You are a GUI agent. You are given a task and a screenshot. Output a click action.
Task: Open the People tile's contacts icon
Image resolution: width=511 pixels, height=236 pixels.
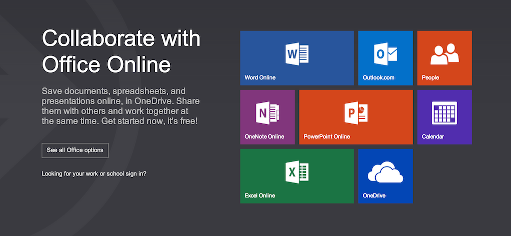445,54
